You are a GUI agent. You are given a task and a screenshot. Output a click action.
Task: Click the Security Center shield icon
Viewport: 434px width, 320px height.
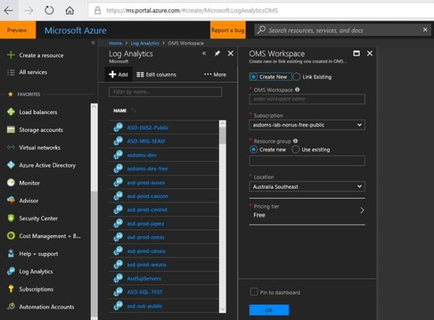11,218
